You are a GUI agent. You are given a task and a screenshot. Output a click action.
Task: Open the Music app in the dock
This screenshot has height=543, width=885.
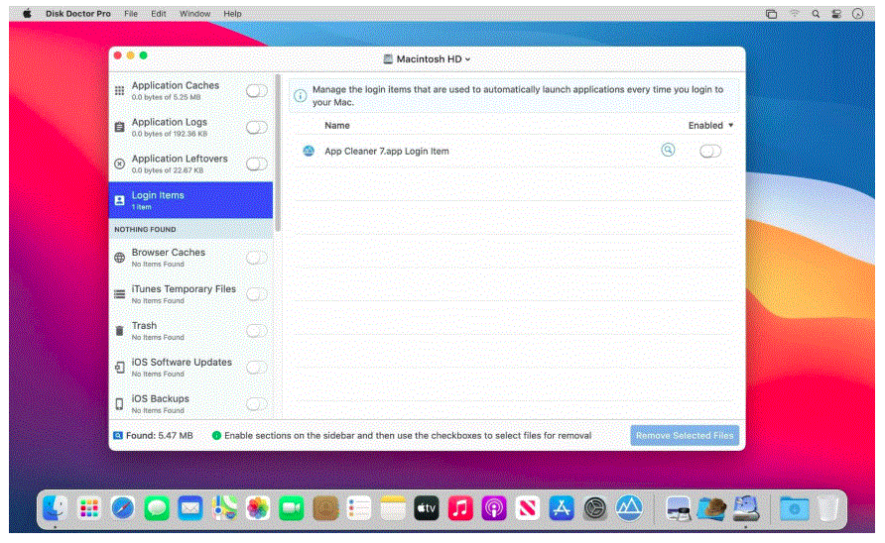(x=460, y=508)
